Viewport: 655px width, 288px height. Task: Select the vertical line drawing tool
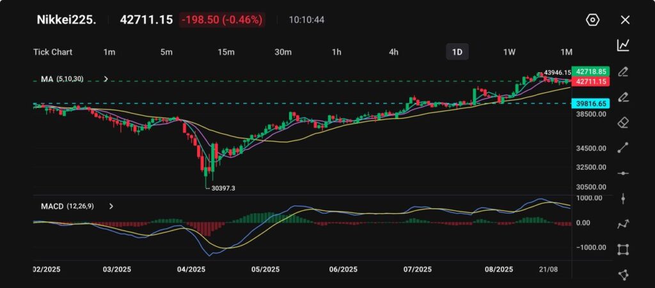pyautogui.click(x=623, y=198)
